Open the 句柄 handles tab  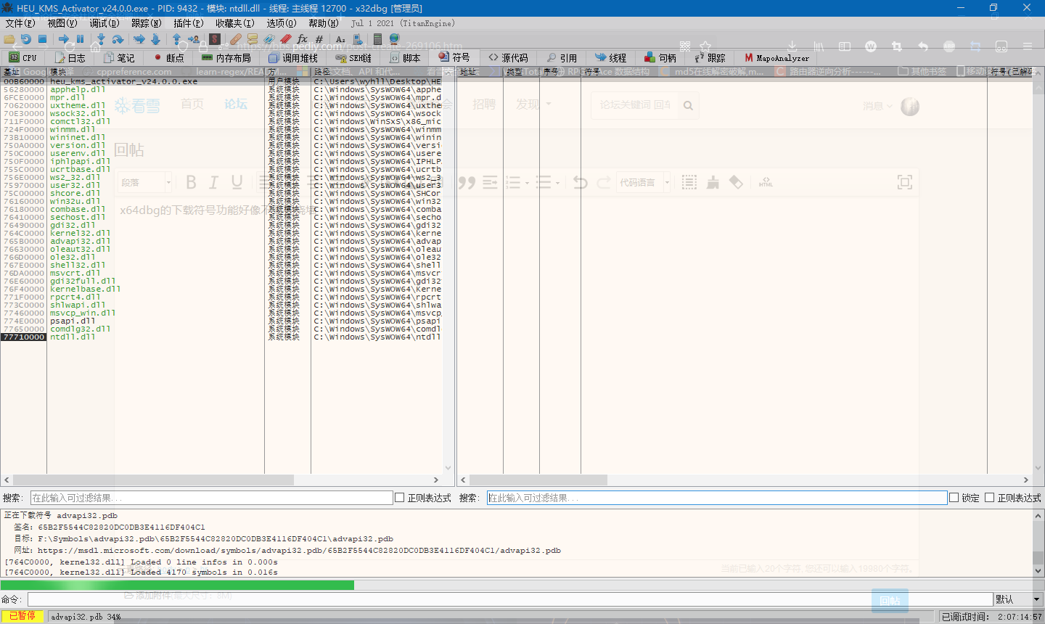coord(660,58)
